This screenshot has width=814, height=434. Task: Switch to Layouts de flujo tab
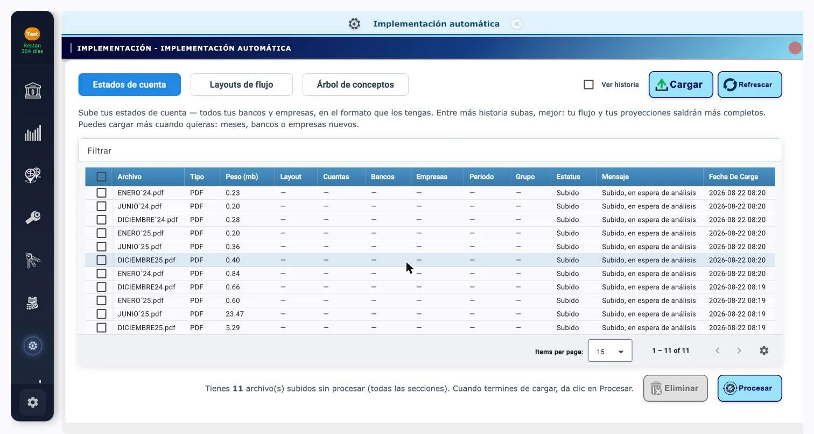(241, 85)
